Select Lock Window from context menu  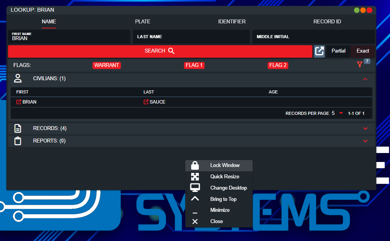point(225,165)
